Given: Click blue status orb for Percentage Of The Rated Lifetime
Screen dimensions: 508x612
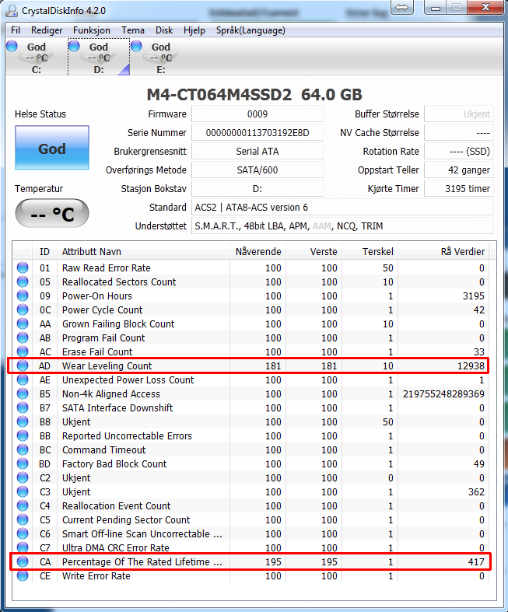Looking at the screenshot, I should point(23,561).
